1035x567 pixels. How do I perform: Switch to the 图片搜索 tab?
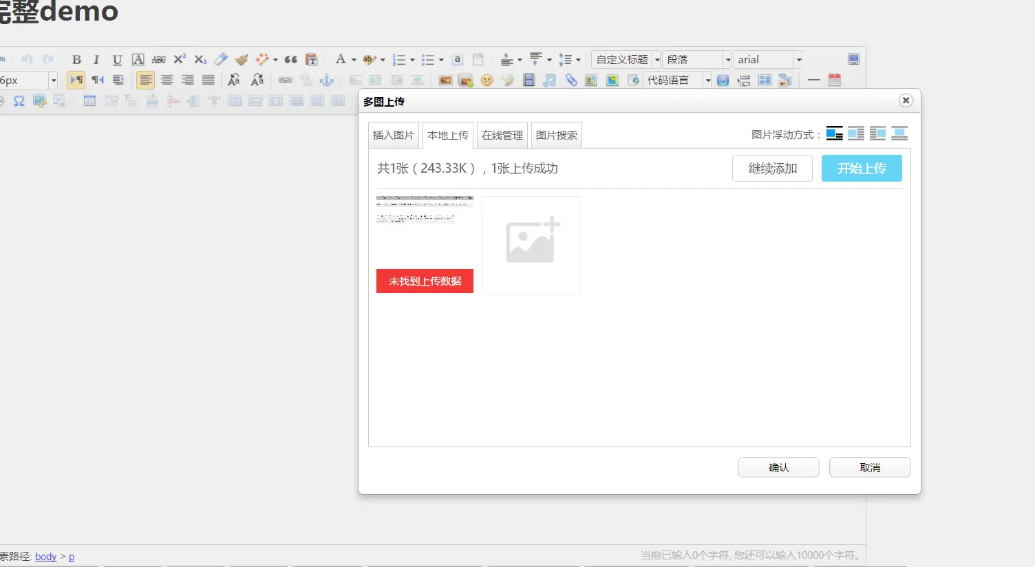(x=557, y=135)
